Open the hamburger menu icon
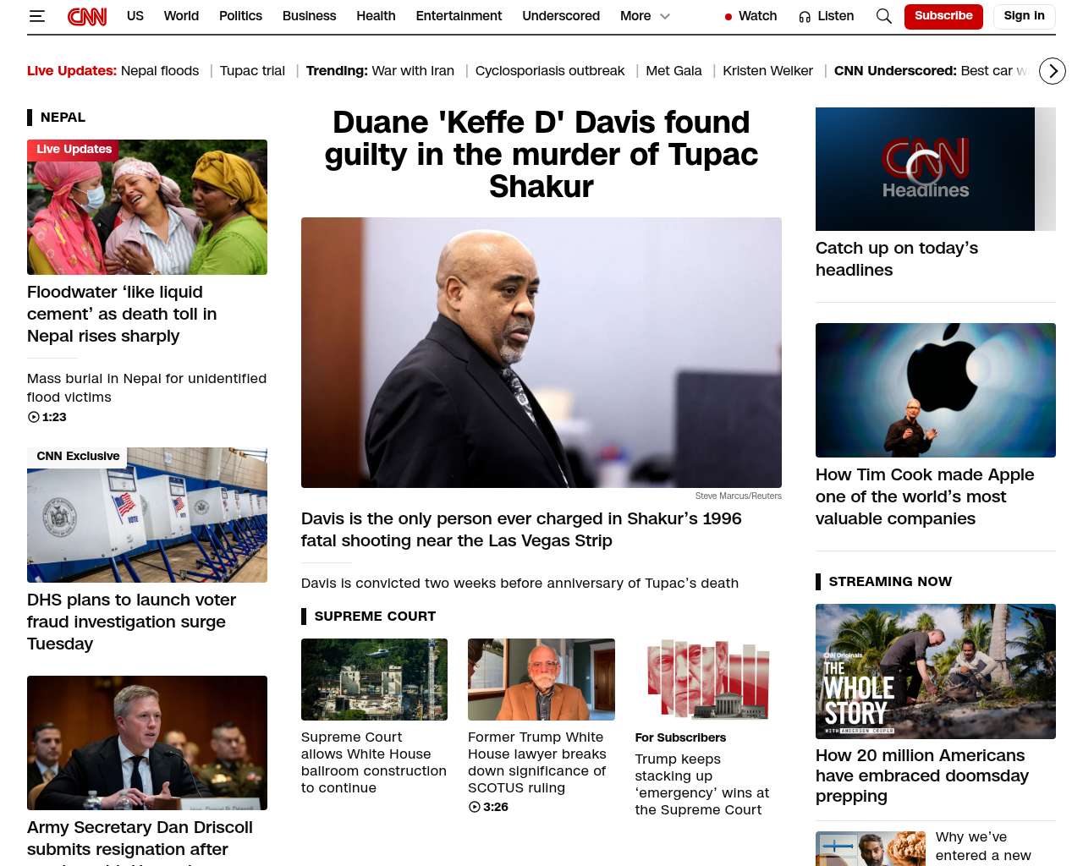This screenshot has height=866, width=1083. [x=36, y=16]
